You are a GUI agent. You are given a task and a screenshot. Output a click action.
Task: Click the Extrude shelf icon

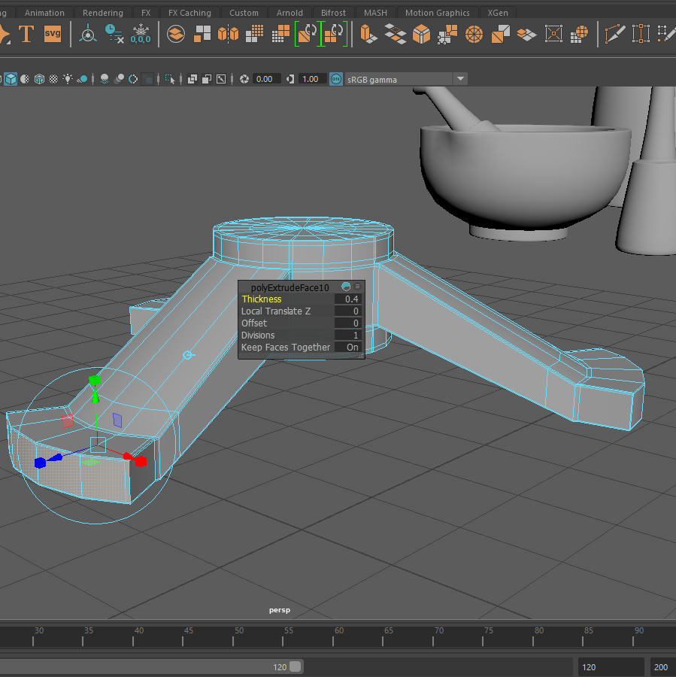pos(368,34)
